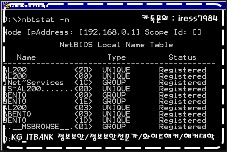Screen dimensions: 227x152
Task: Click the <20> suffix code
Action: pyautogui.click(x=83, y=70)
